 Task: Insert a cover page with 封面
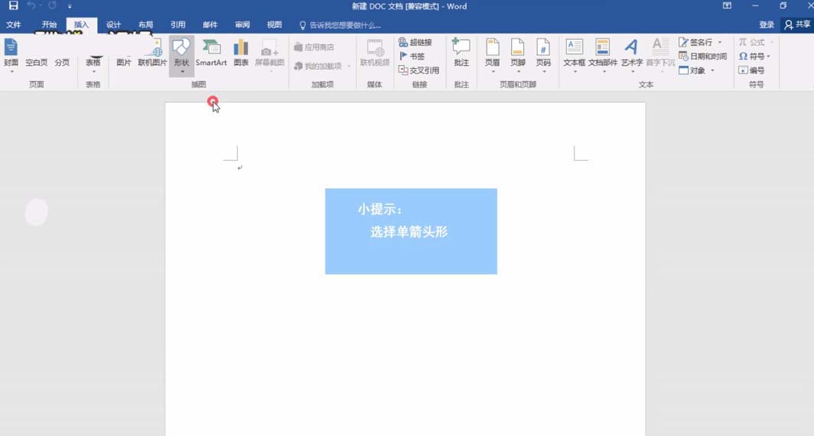[11, 55]
